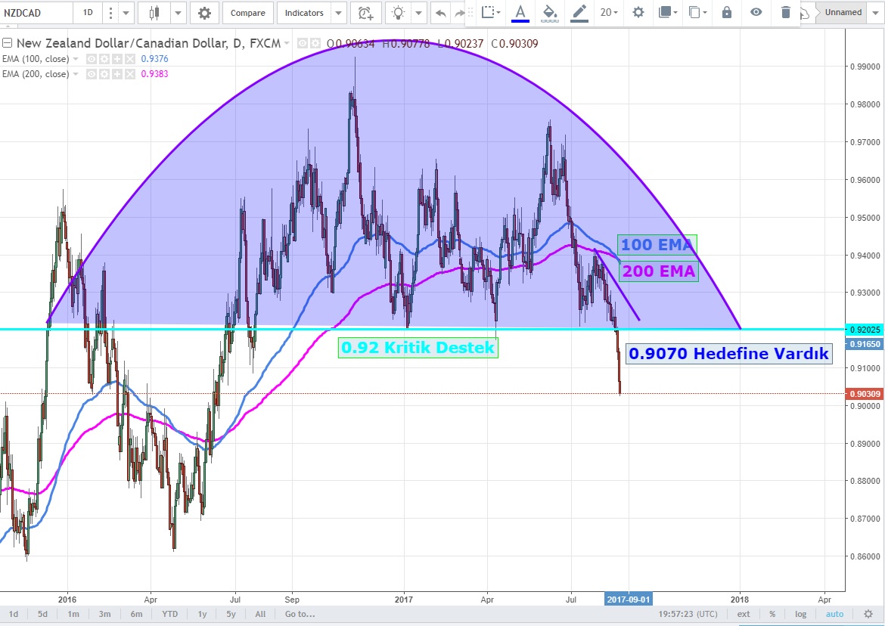Delete drawing with trash can icon
The image size is (885, 626).
[785, 12]
